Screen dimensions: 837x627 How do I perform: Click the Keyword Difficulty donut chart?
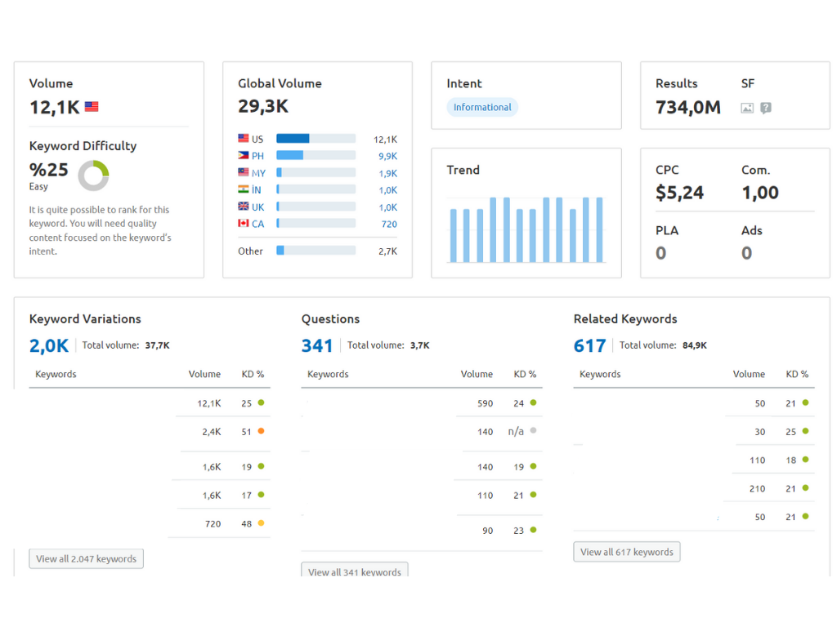pos(93,176)
